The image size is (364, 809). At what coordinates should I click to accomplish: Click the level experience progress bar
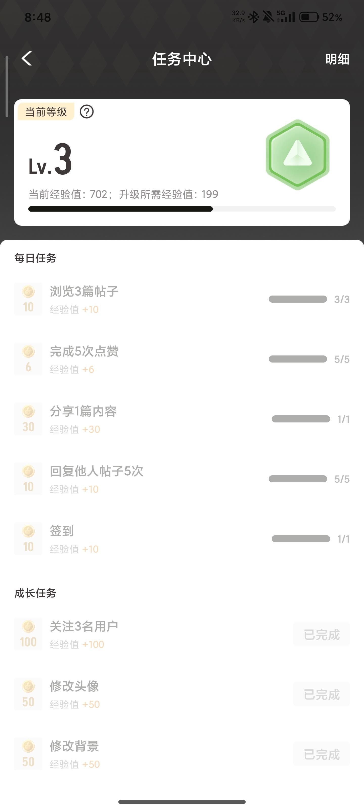pos(182,209)
